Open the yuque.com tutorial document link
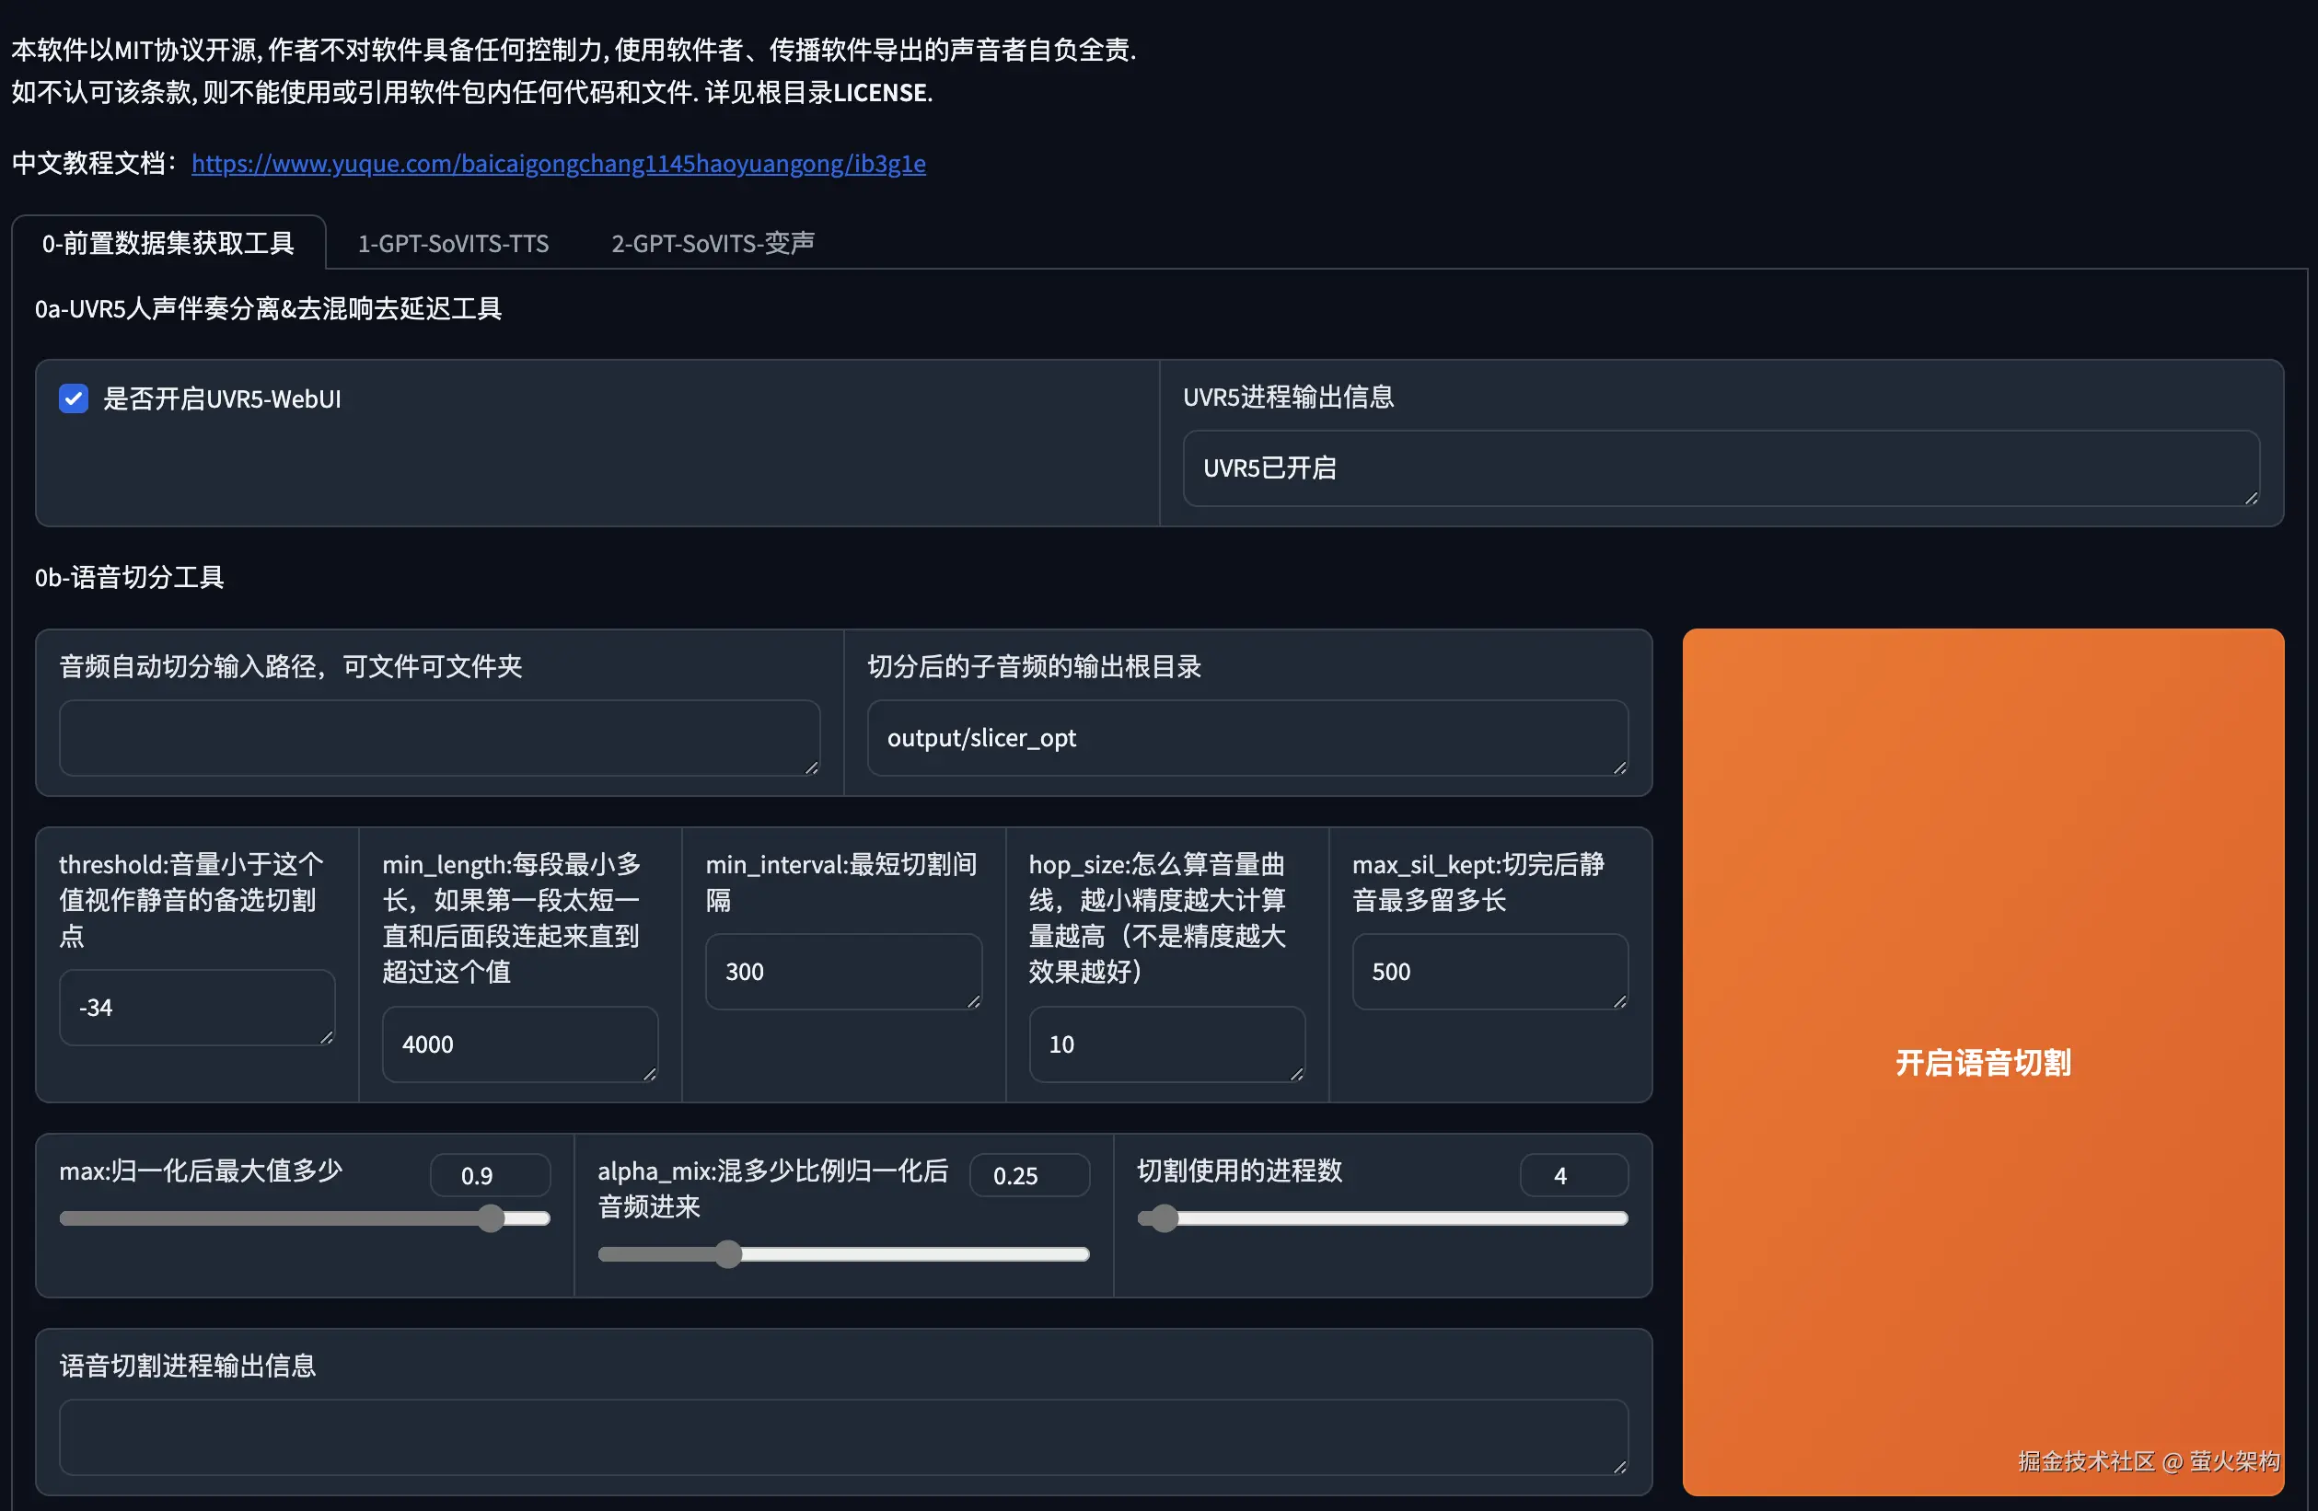 coord(558,163)
